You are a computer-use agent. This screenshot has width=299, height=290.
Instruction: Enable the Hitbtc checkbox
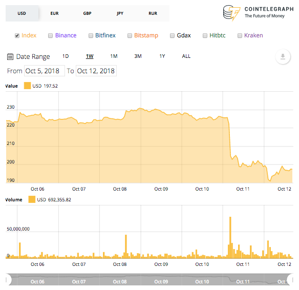pyautogui.click(x=205, y=35)
